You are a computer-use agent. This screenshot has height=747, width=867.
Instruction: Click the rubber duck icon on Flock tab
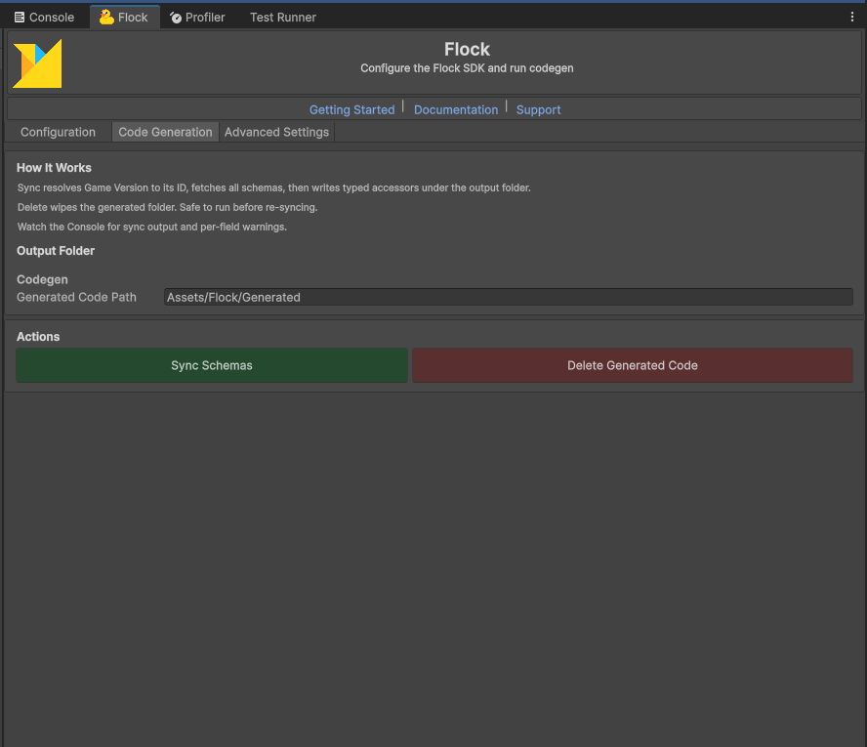[106, 18]
